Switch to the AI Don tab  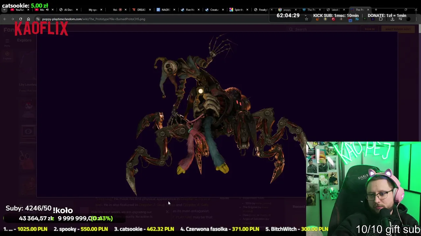[68, 10]
